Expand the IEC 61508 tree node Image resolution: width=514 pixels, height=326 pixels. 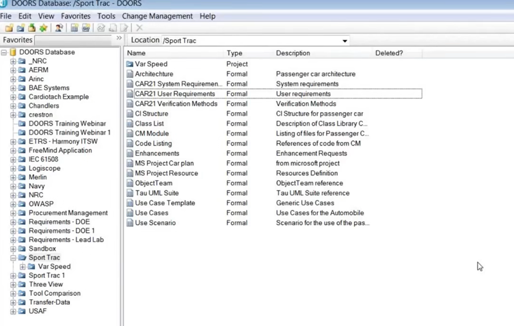(13, 159)
